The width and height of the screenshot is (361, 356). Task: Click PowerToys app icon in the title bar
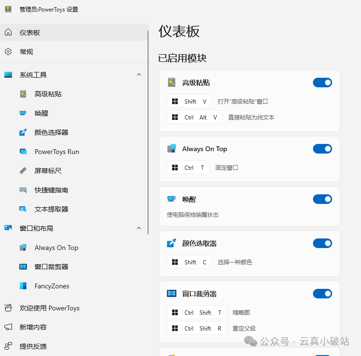(x=8, y=9)
